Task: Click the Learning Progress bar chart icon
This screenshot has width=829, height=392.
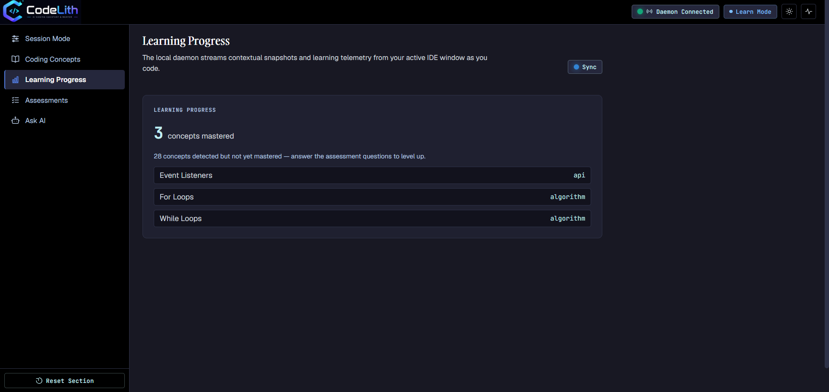Action: click(16, 80)
